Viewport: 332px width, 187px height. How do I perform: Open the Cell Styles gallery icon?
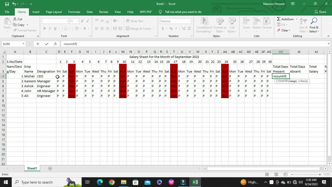pyautogui.click(x=232, y=21)
